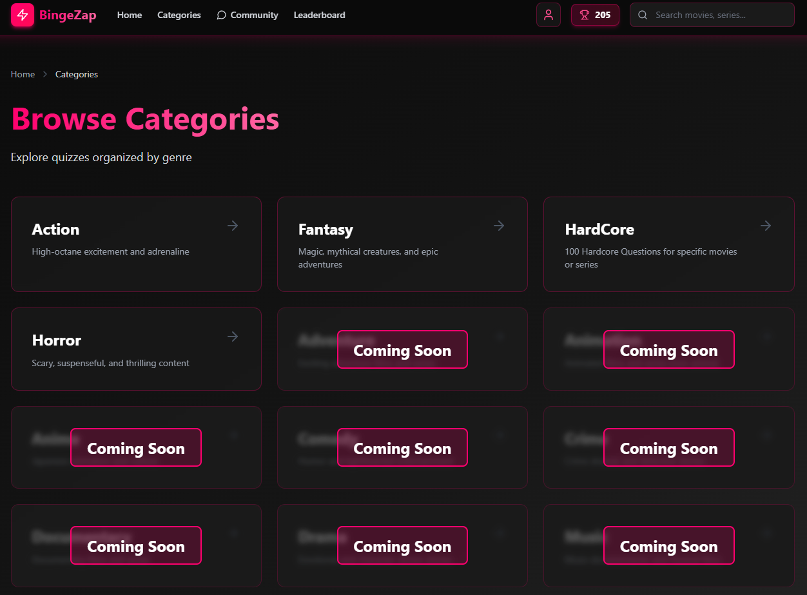This screenshot has height=595, width=807.
Task: Click the search magnifier icon
Action: [x=643, y=14]
